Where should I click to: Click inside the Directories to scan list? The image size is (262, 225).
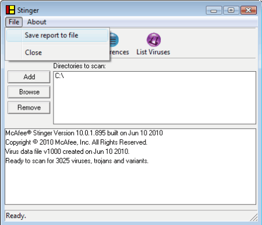(155, 97)
